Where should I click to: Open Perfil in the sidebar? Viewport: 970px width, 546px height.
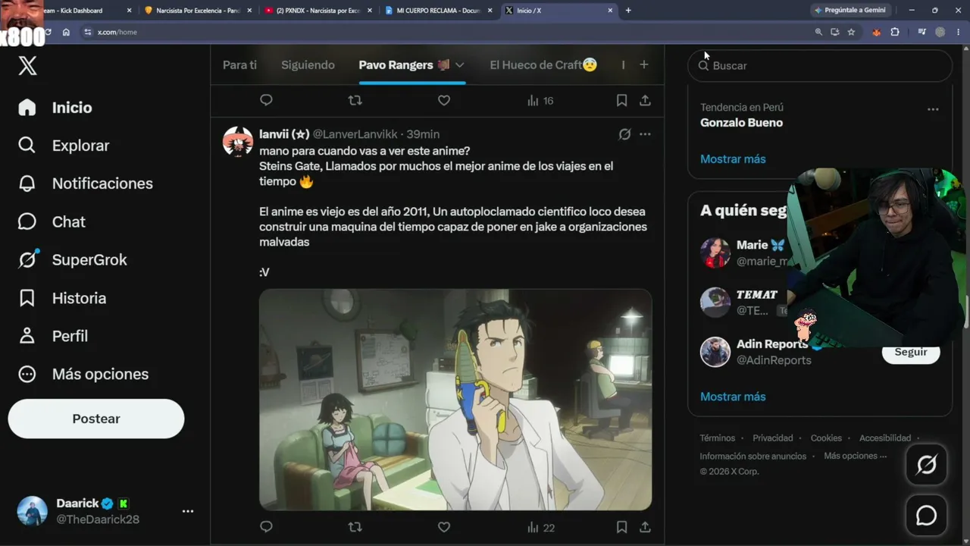coord(53,336)
